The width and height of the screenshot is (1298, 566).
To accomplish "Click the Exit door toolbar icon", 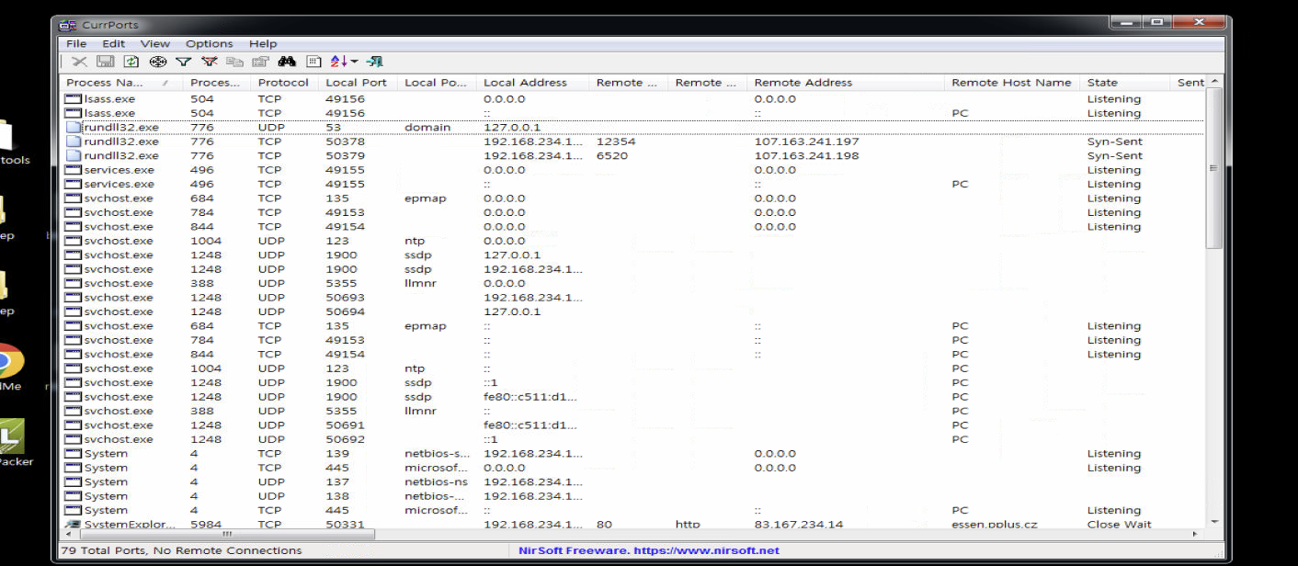I will (374, 62).
